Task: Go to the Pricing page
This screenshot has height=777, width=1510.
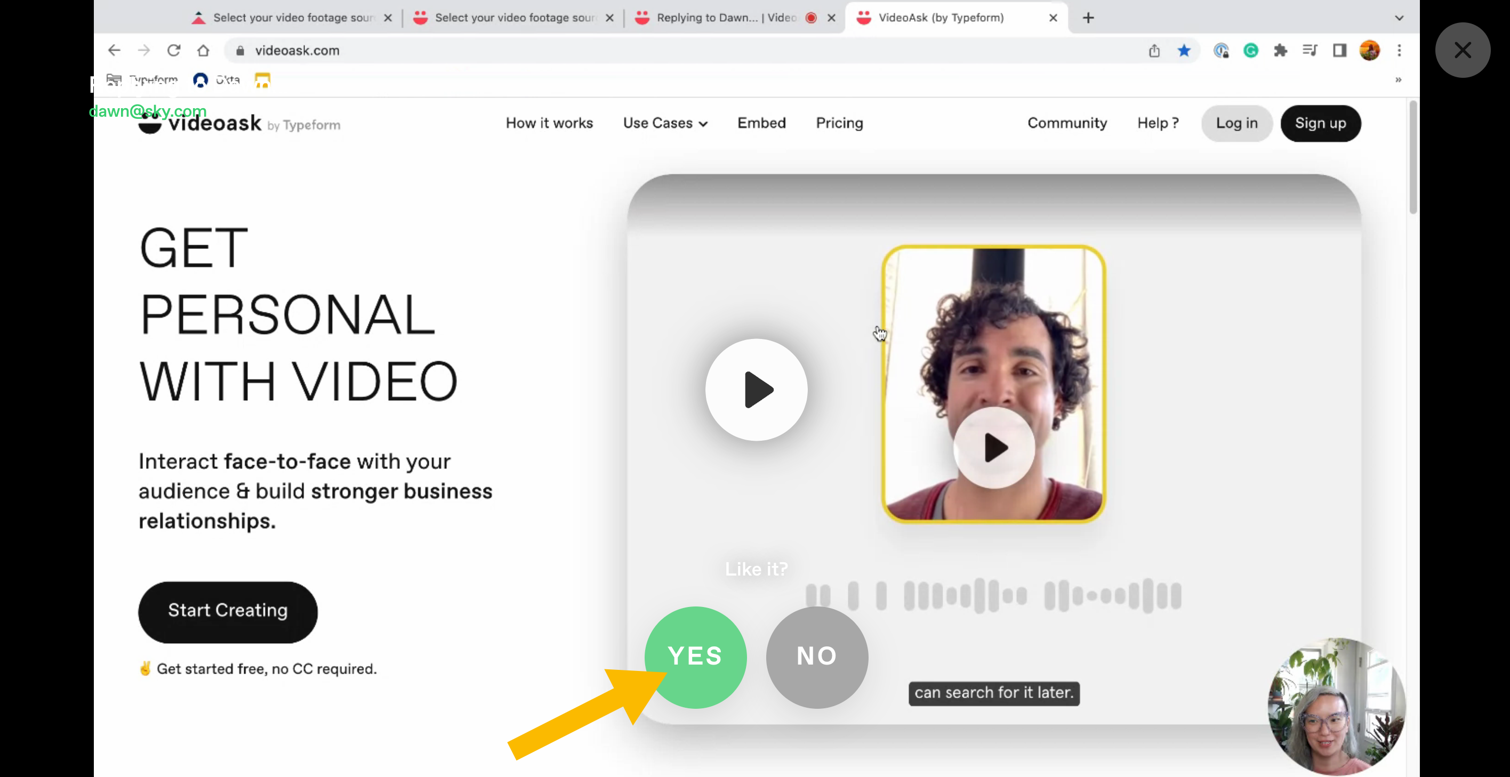Action: pyautogui.click(x=839, y=123)
